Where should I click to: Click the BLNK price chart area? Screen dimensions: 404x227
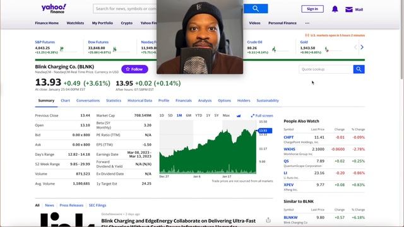click(x=208, y=147)
